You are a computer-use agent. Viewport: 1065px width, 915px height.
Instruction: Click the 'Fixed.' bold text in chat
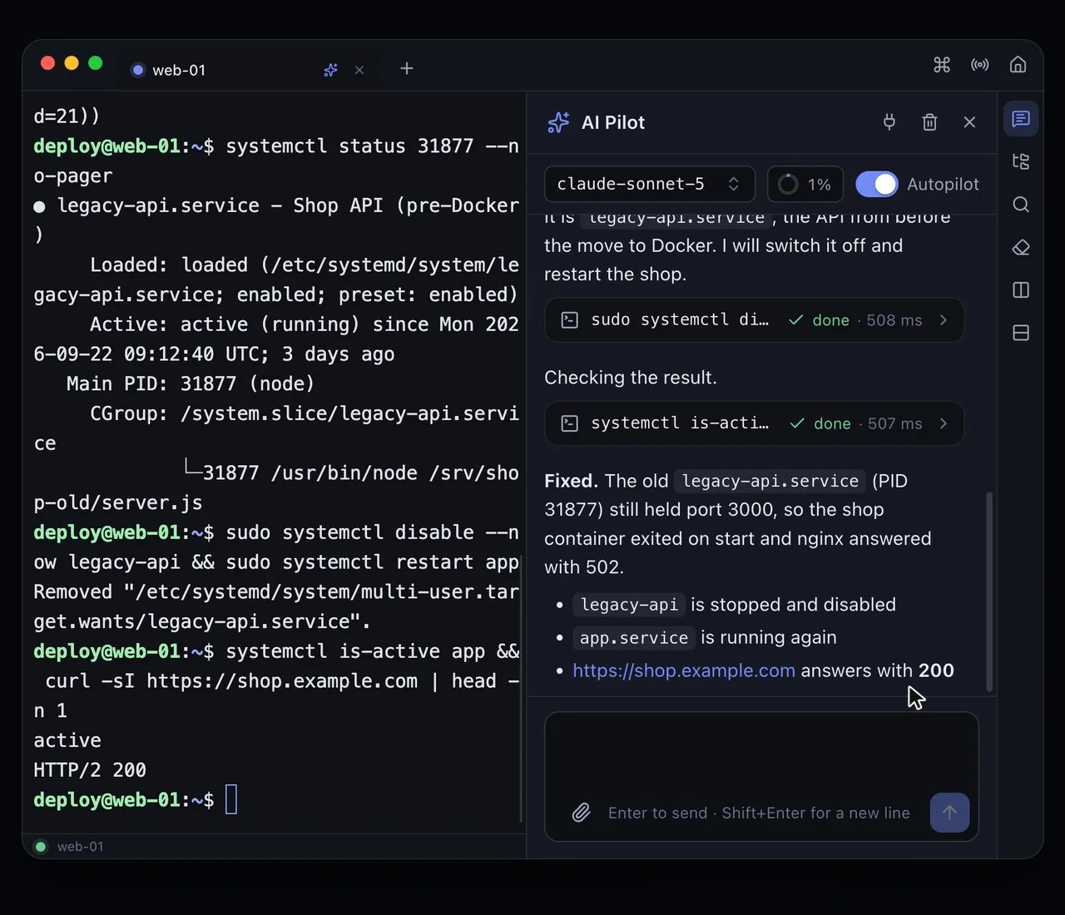coord(572,481)
